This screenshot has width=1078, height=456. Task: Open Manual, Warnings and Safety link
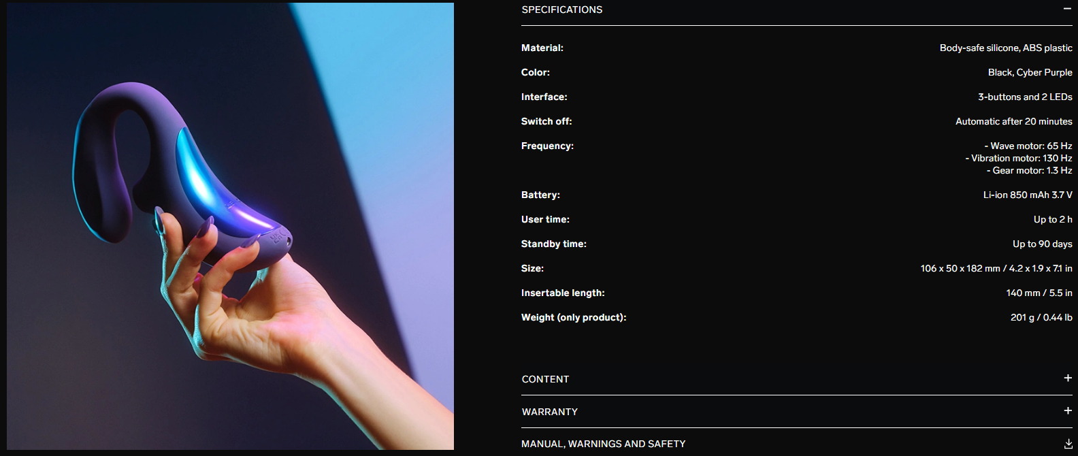(x=604, y=444)
